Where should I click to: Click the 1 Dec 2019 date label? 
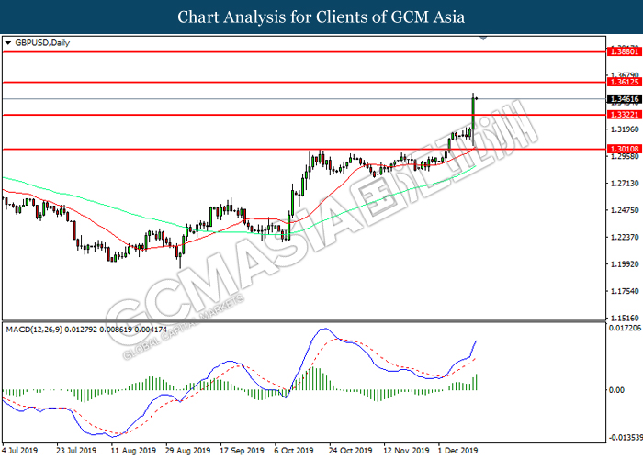457,451
